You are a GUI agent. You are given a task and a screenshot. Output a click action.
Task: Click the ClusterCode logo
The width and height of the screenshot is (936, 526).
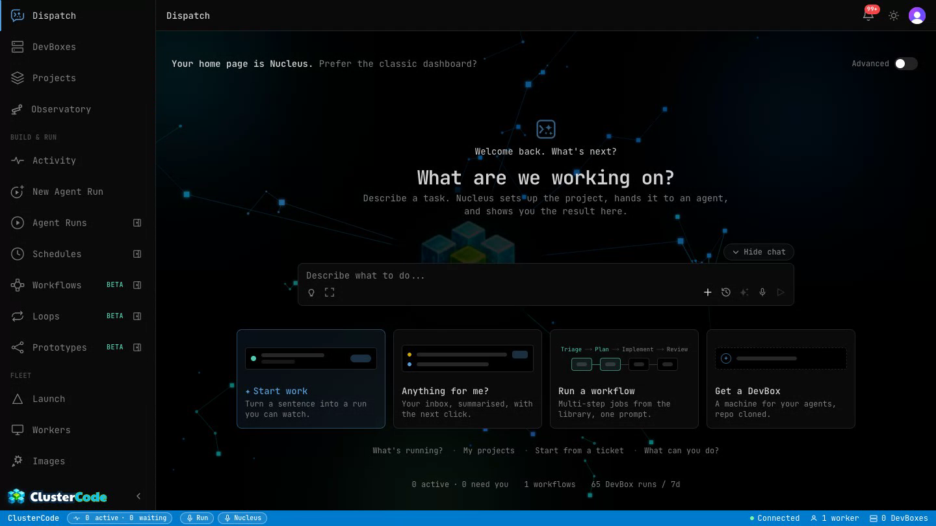(x=57, y=497)
